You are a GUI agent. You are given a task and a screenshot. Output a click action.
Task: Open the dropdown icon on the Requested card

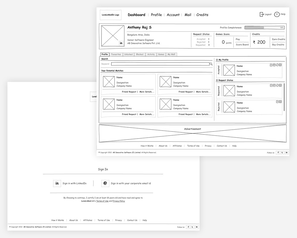pos(271,85)
